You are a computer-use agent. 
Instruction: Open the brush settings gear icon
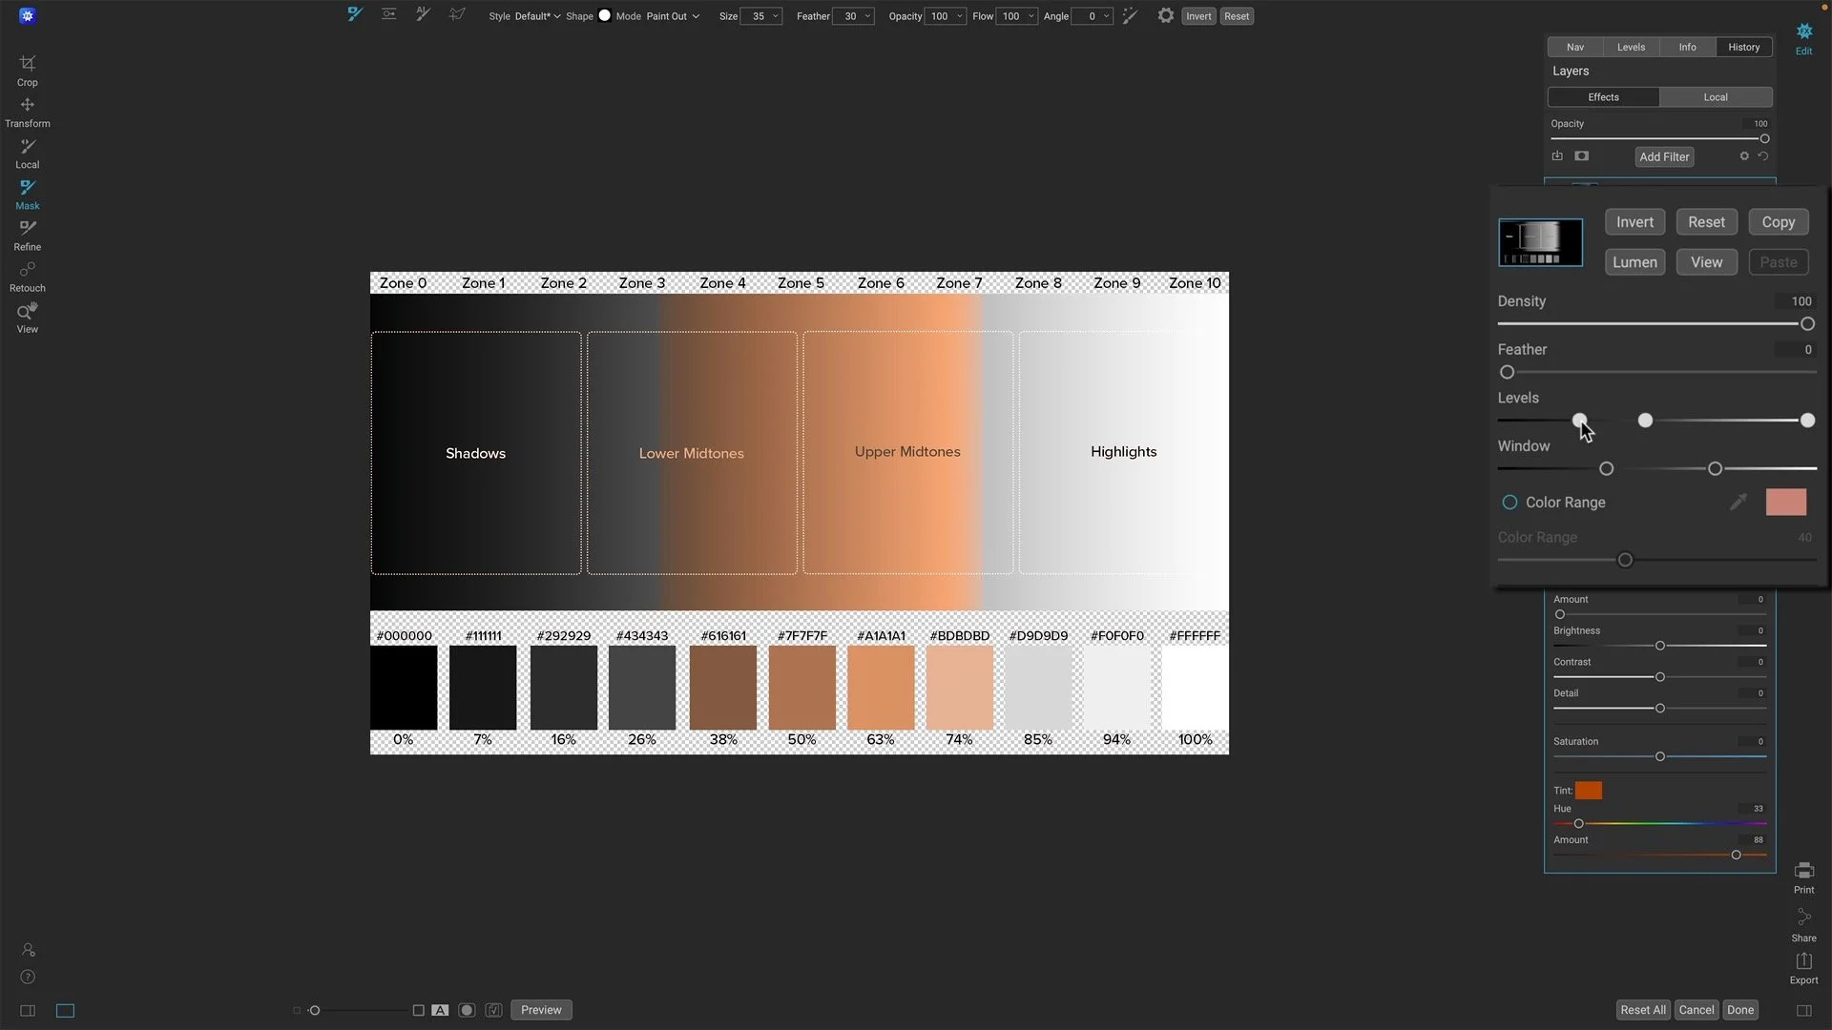[x=1166, y=16]
